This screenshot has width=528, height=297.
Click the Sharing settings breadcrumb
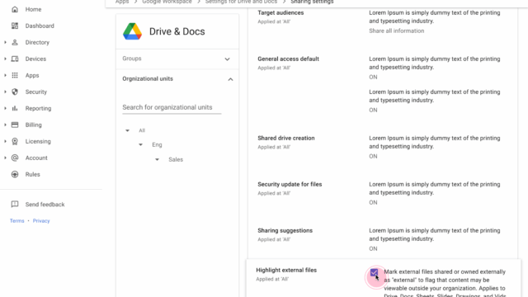point(312,2)
